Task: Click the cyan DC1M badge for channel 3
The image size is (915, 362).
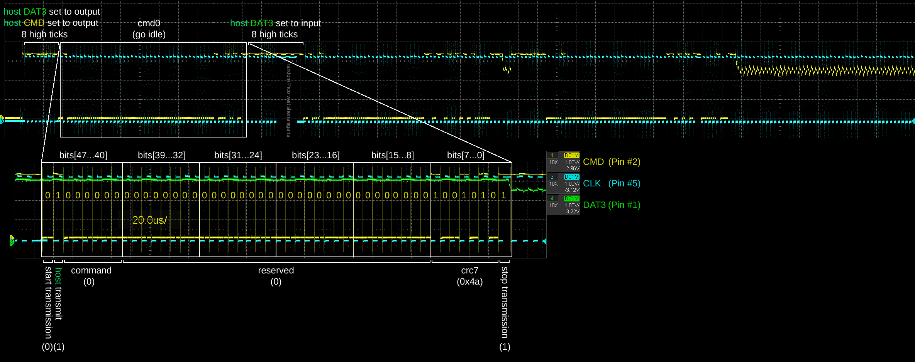Action: click(x=571, y=177)
